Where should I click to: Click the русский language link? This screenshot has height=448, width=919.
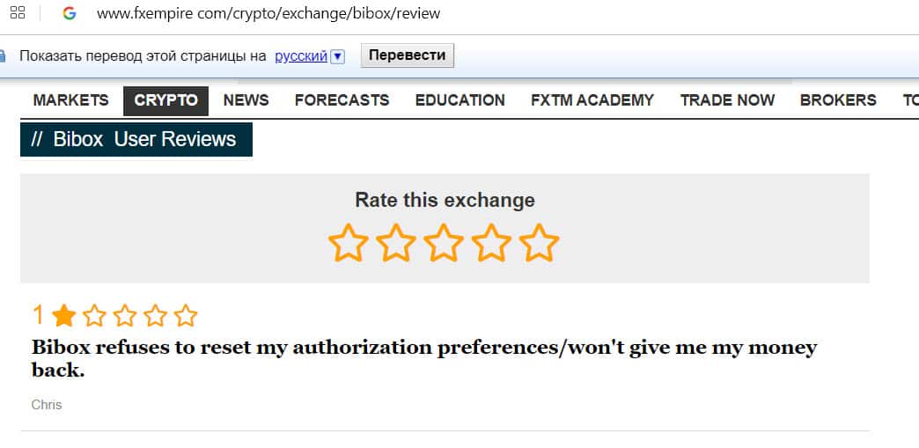[301, 55]
